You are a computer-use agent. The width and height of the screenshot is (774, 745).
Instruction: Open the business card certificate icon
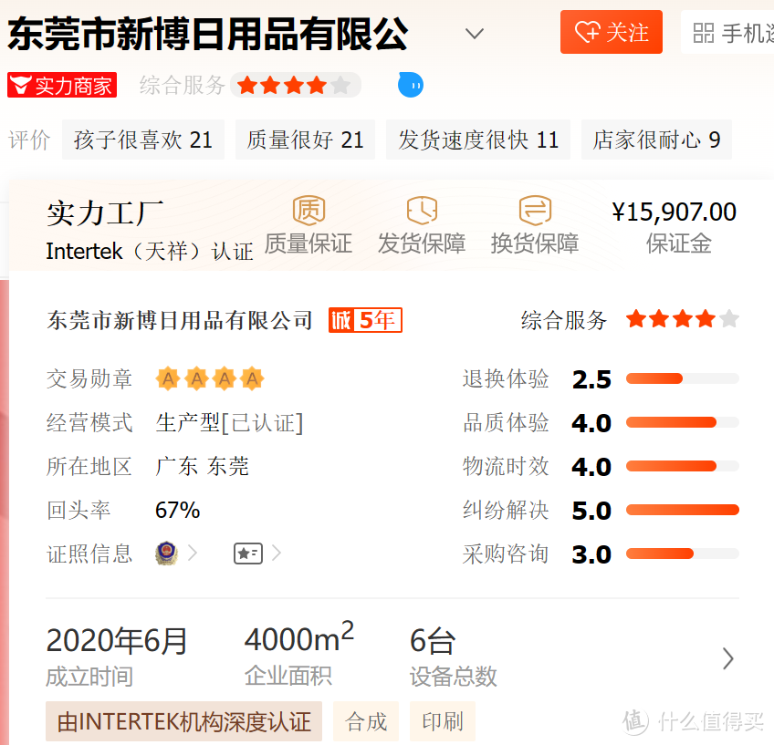(x=247, y=554)
